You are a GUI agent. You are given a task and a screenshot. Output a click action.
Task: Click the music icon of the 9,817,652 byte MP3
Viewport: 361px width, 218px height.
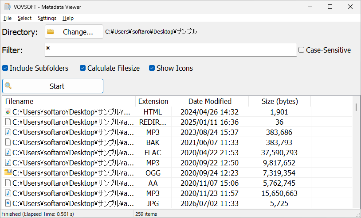coord(8,163)
